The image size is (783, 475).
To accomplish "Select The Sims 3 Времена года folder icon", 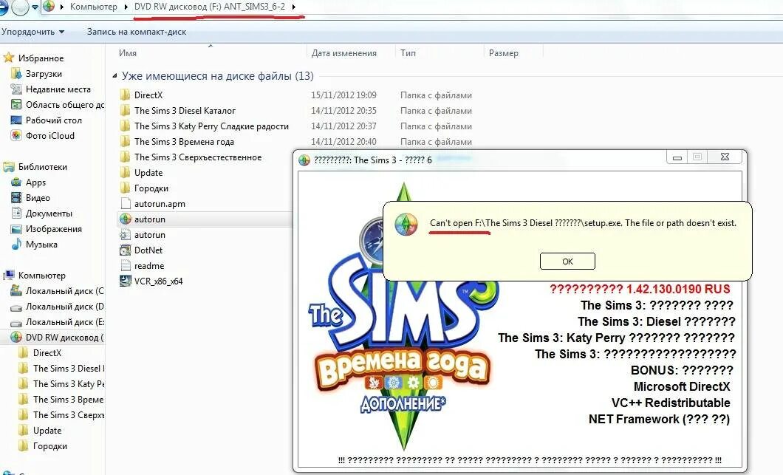I will [126, 141].
